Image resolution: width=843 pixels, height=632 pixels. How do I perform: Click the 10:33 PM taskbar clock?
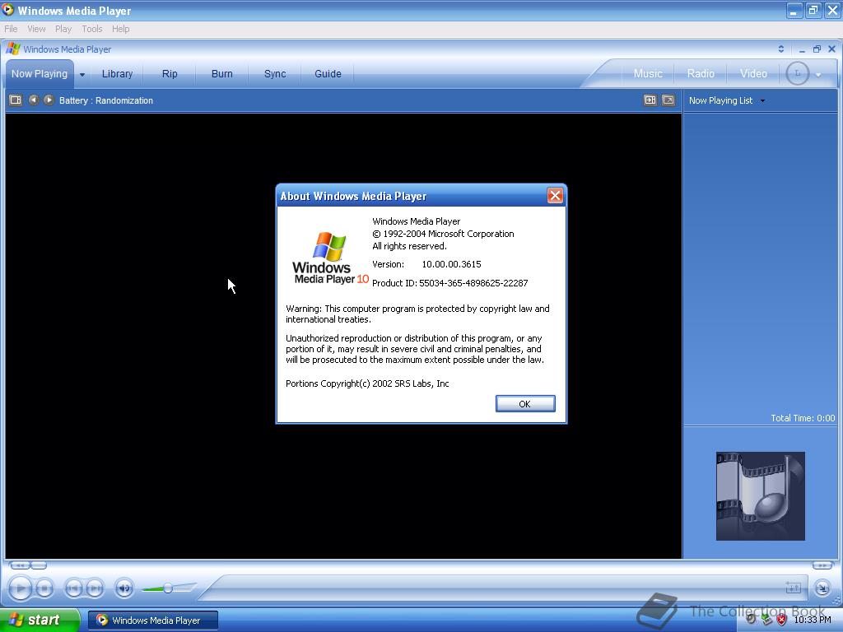(813, 620)
